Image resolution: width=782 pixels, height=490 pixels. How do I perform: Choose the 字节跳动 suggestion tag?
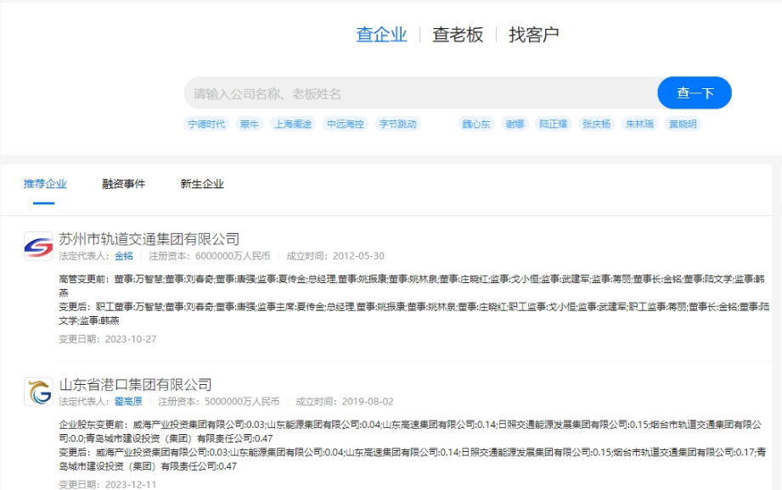397,124
